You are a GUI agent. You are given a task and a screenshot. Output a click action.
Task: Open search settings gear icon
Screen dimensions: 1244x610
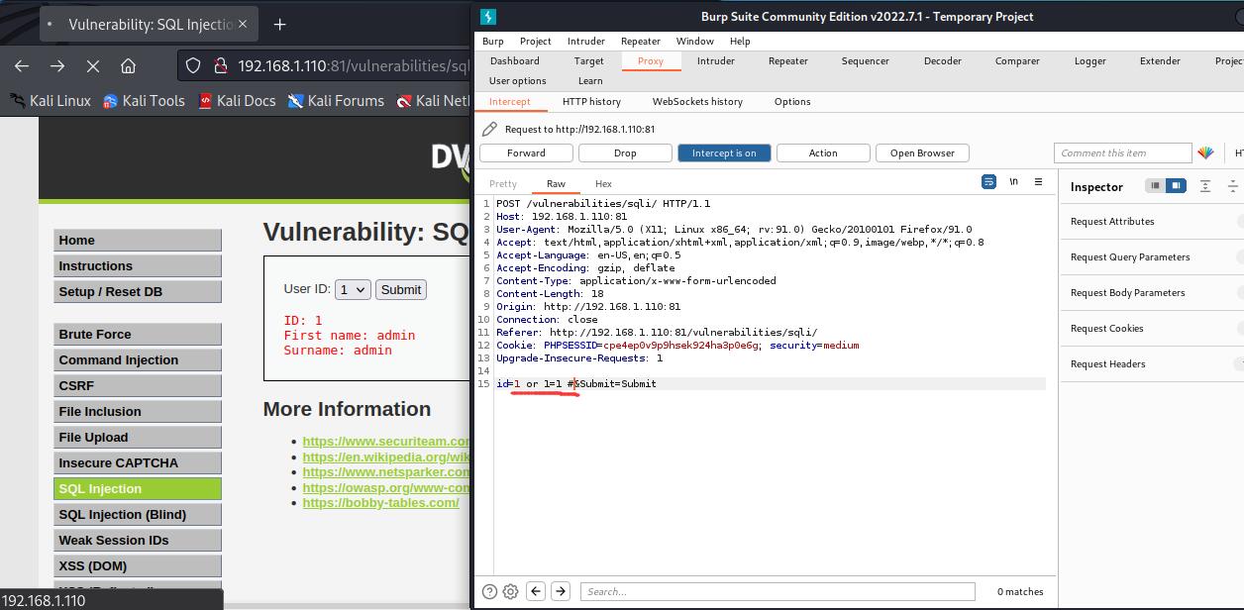pyautogui.click(x=510, y=591)
